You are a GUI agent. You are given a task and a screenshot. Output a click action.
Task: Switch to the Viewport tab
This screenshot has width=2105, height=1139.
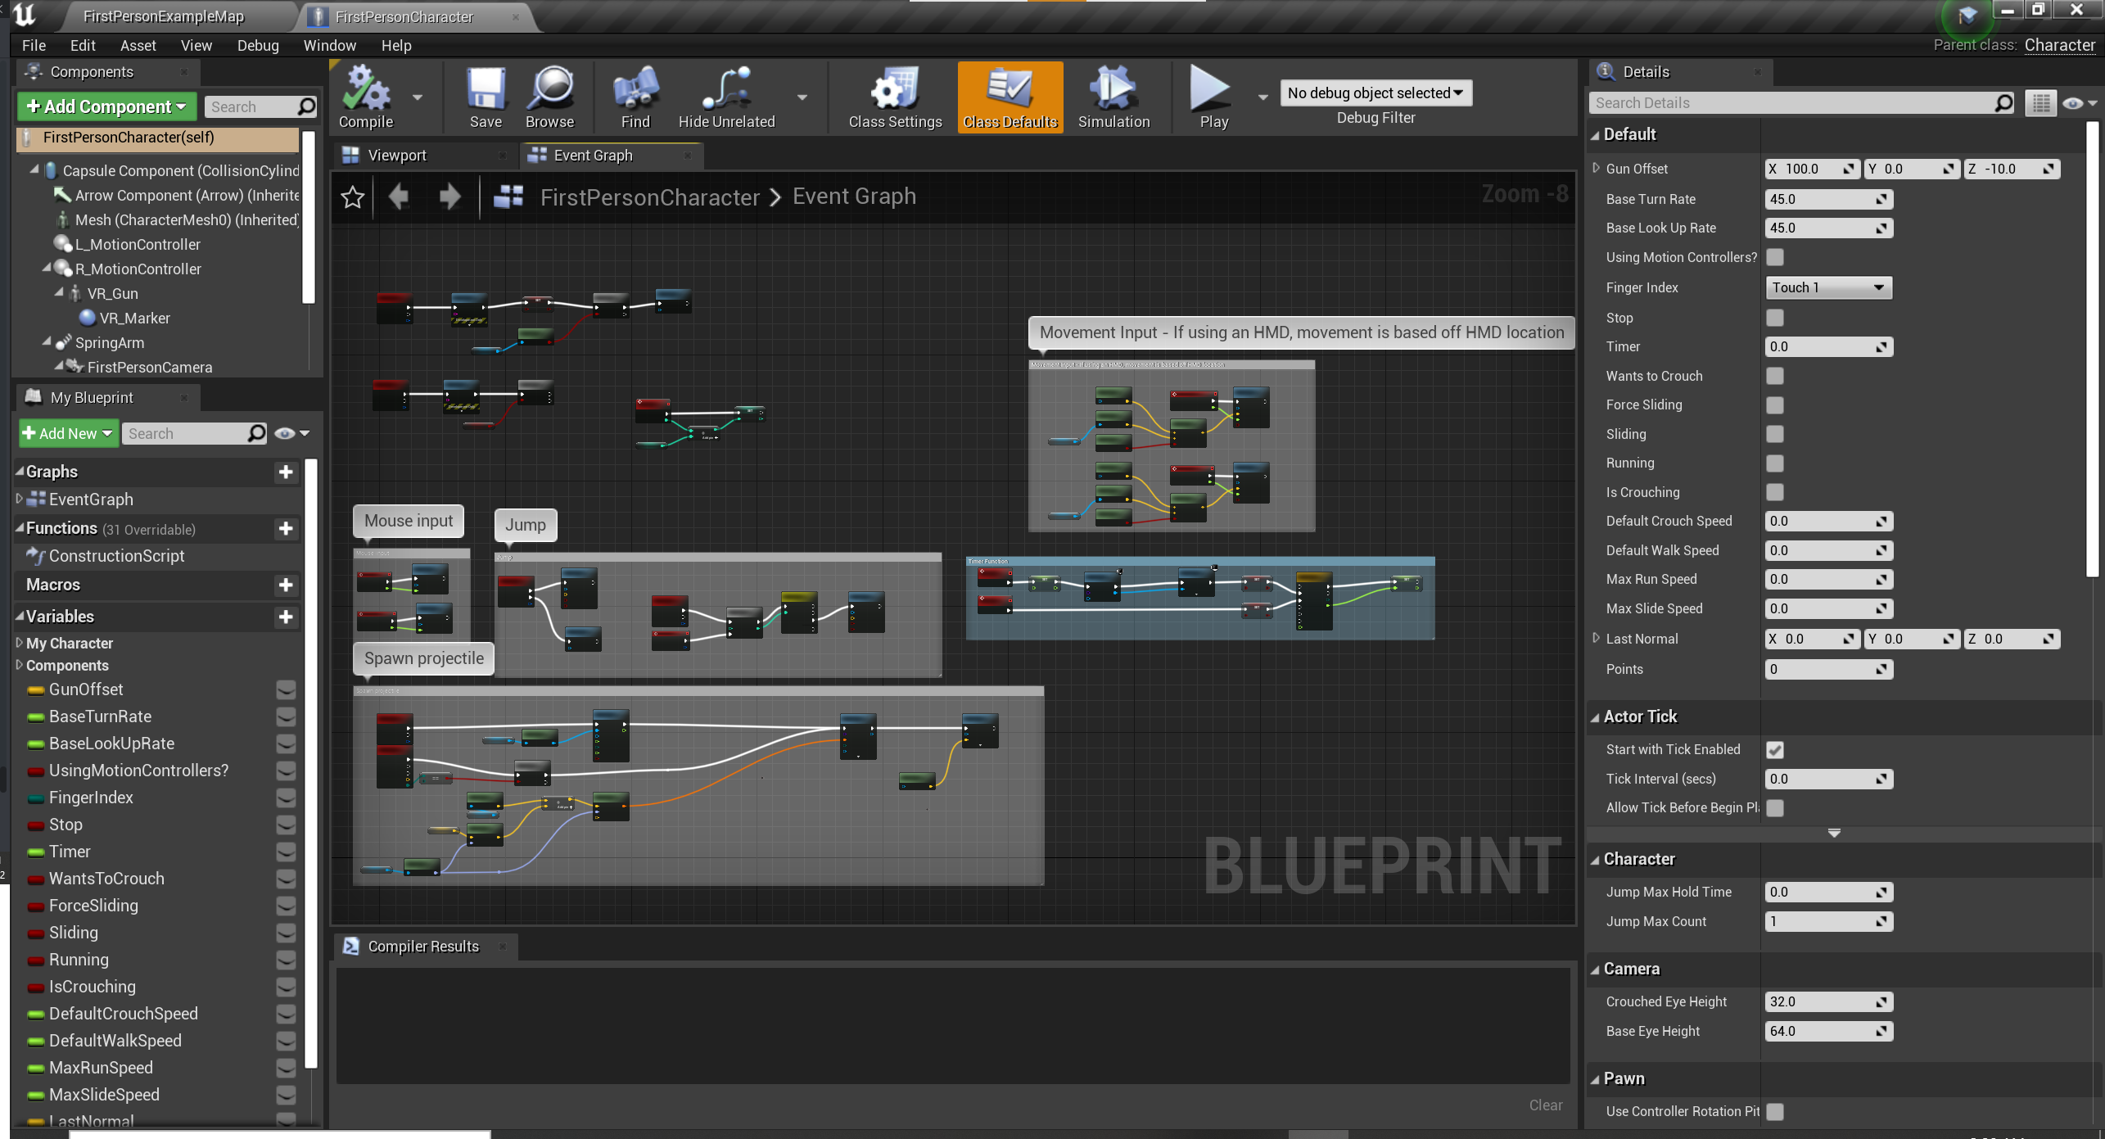click(397, 156)
